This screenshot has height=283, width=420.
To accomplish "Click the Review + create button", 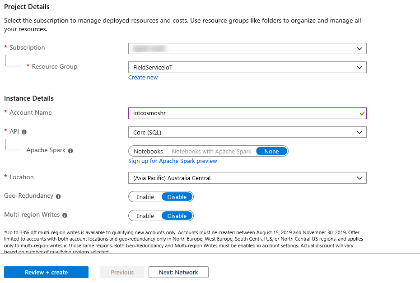I will point(47,272).
